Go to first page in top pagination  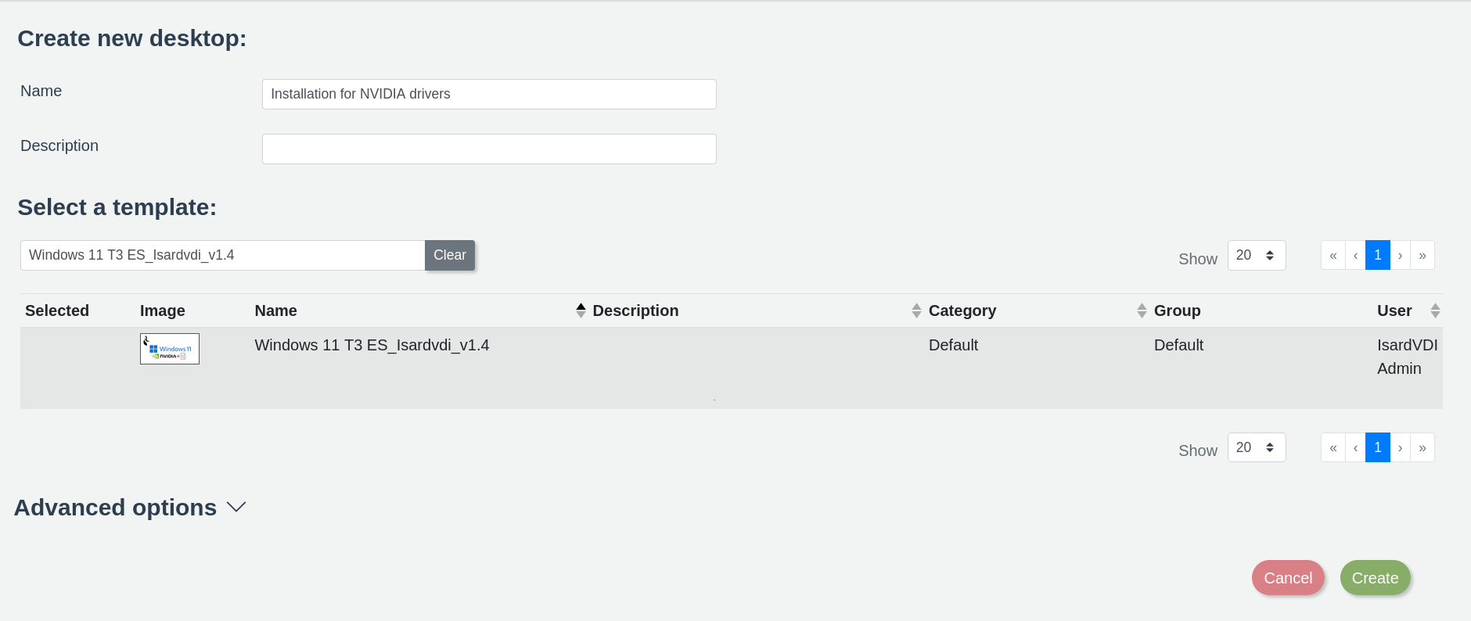click(1333, 256)
